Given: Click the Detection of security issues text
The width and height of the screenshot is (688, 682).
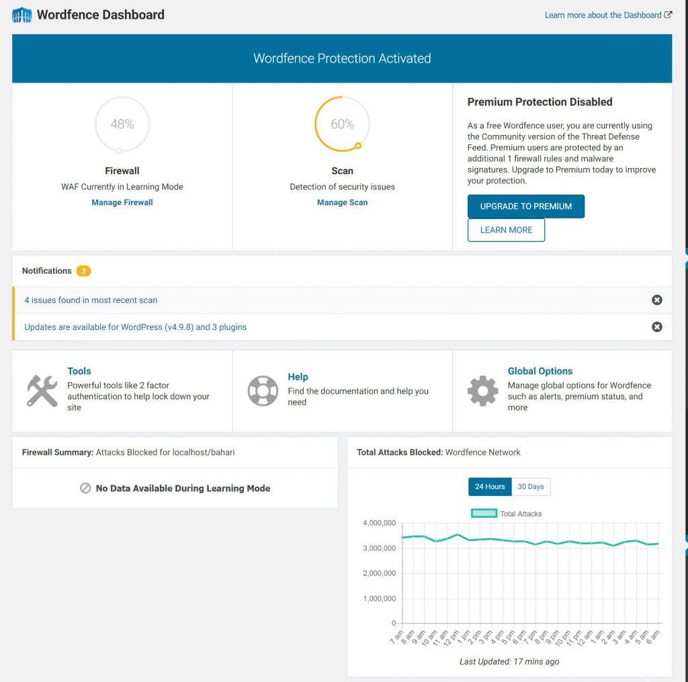Looking at the screenshot, I should pos(342,187).
